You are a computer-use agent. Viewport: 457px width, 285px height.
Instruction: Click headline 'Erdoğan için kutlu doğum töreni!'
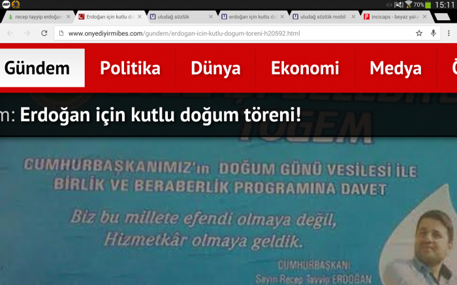point(161,115)
